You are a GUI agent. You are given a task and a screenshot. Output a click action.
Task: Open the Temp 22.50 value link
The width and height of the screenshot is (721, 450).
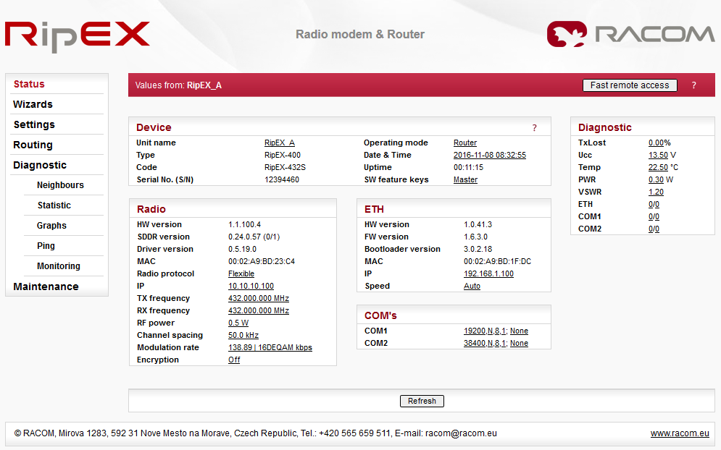658,168
